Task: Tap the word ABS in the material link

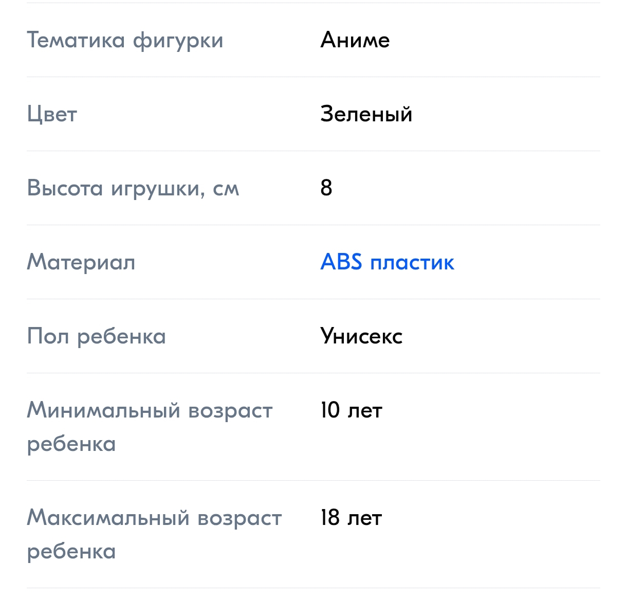Action: tap(342, 262)
